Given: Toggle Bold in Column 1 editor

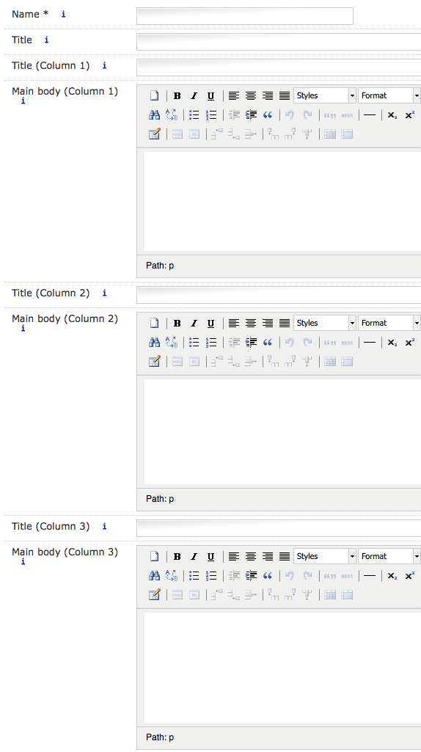Looking at the screenshot, I should [x=177, y=96].
